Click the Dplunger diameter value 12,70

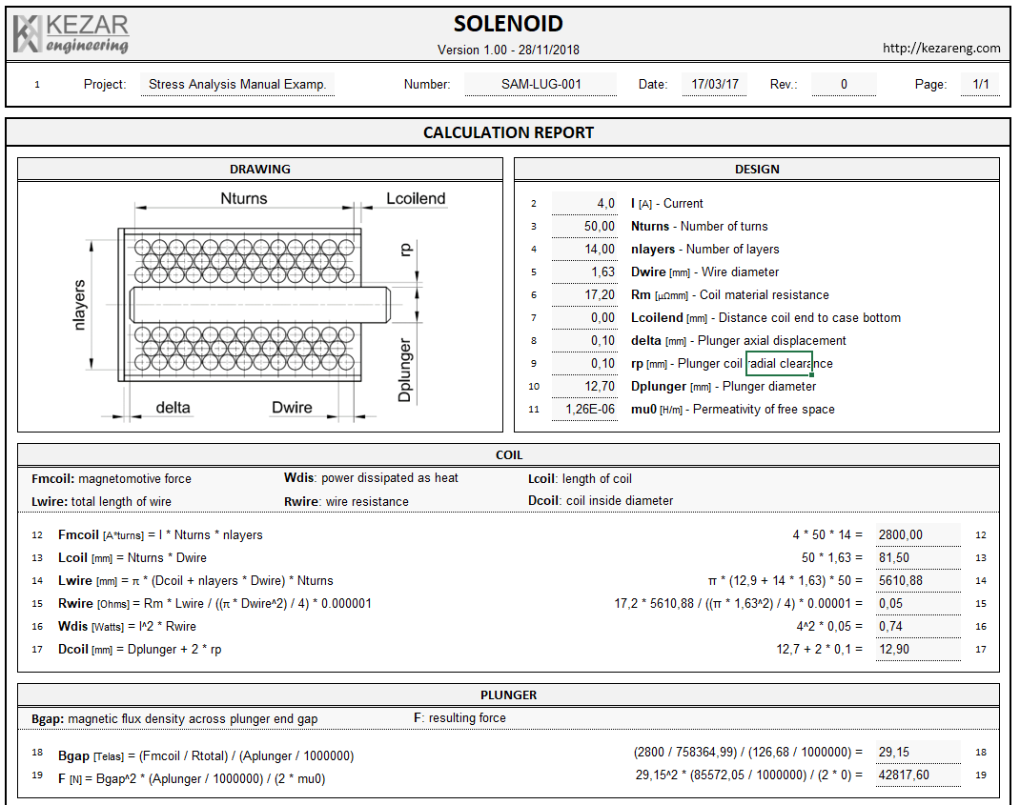[585, 387]
